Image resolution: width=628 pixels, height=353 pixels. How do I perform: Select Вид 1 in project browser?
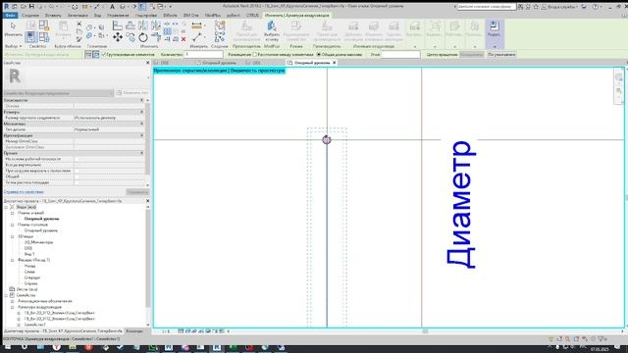click(29, 254)
